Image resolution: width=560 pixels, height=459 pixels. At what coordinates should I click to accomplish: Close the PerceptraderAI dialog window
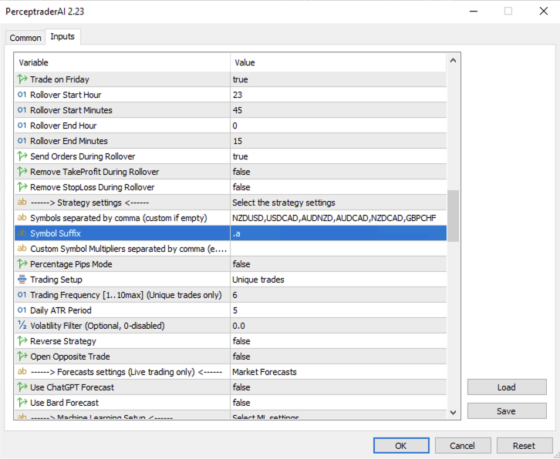click(544, 11)
